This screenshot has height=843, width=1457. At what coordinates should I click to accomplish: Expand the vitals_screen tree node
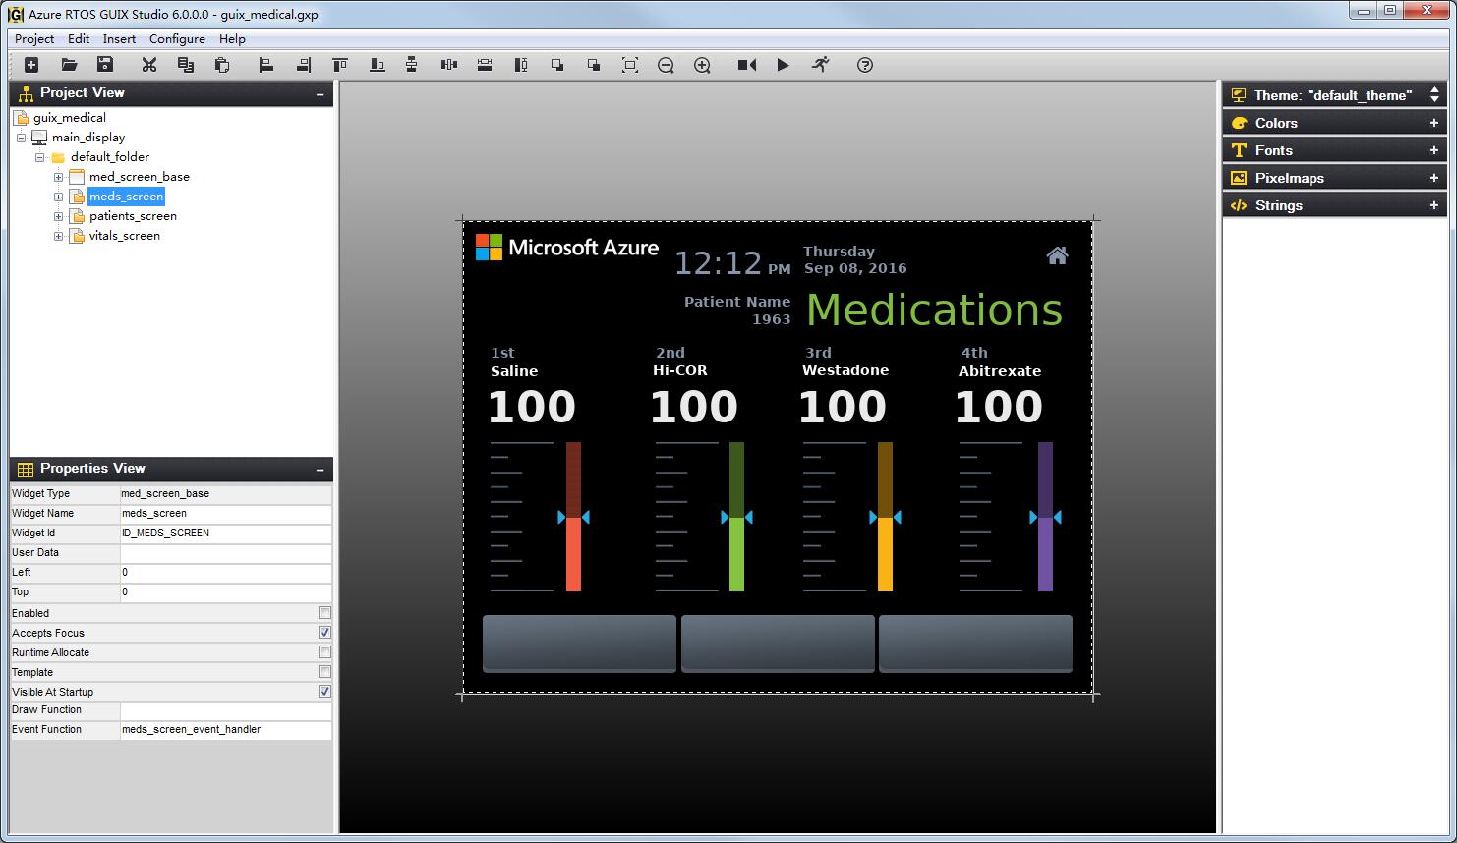(x=58, y=236)
